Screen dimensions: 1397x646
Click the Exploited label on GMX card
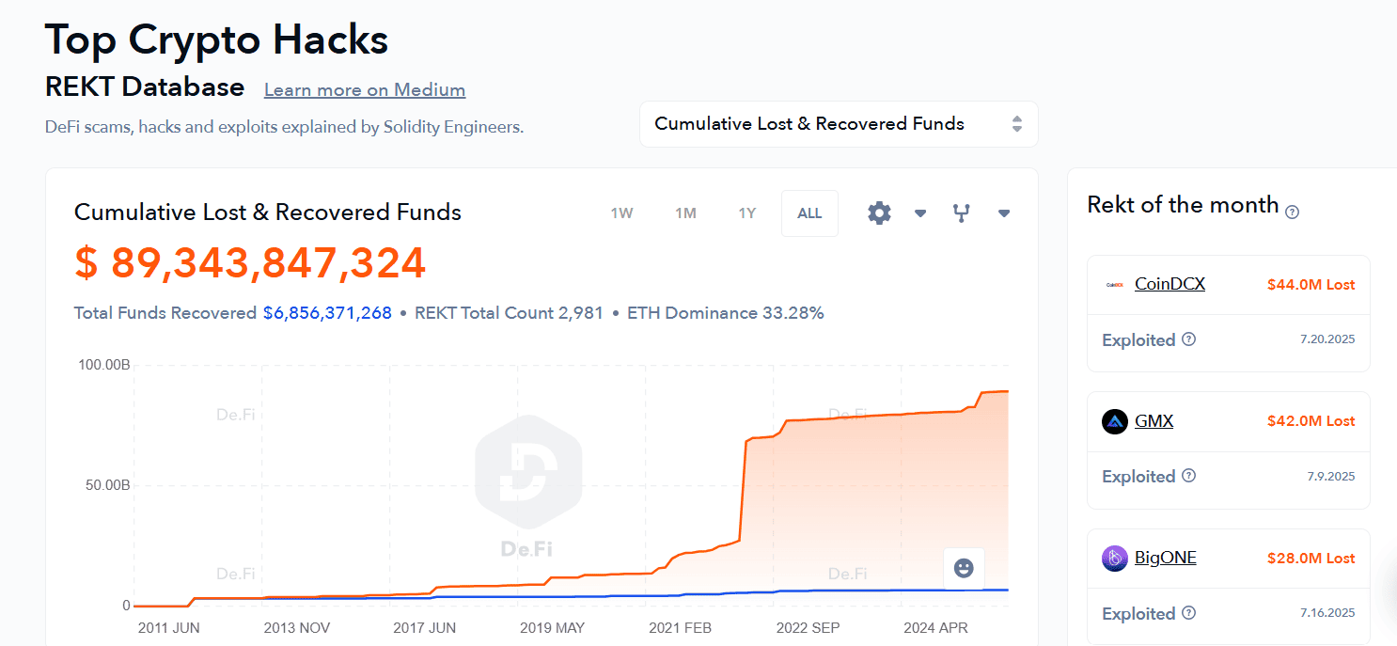pyautogui.click(x=1138, y=477)
